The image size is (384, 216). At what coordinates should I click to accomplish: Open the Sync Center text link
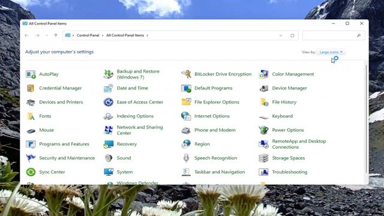[x=52, y=172]
